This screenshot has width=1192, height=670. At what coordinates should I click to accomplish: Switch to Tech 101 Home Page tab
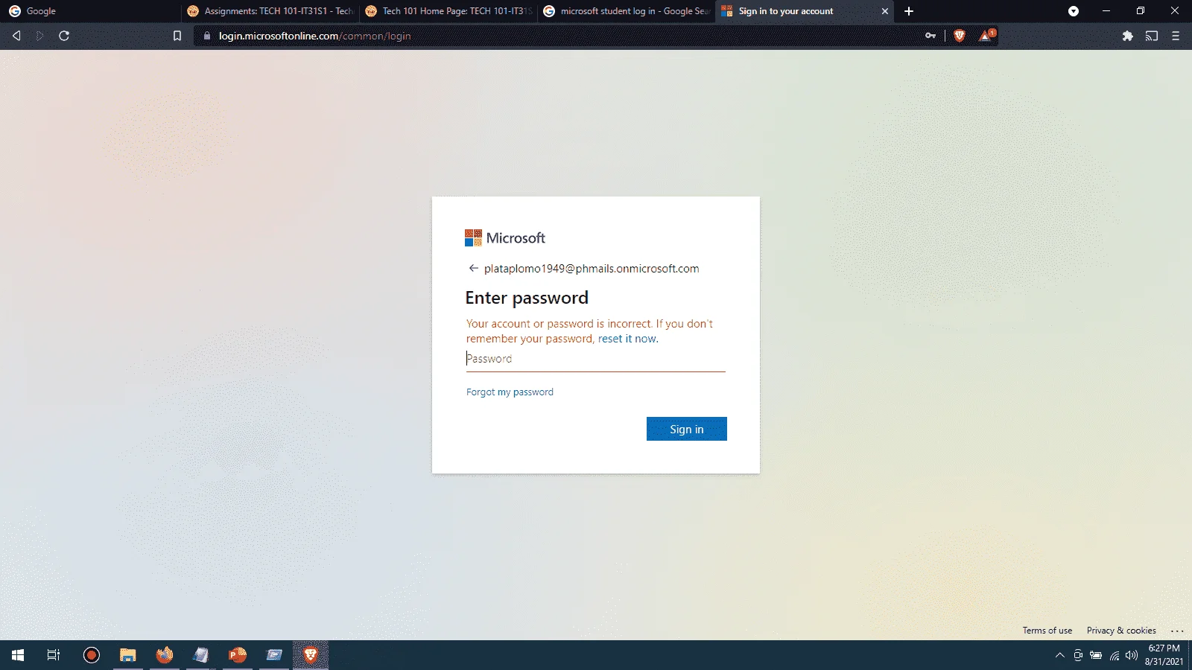click(x=448, y=11)
